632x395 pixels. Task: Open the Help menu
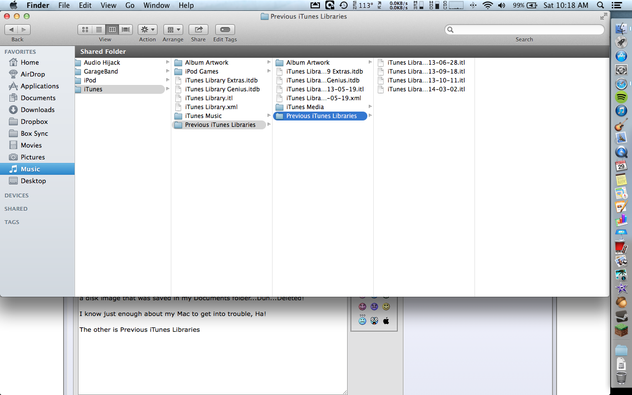coord(186,5)
